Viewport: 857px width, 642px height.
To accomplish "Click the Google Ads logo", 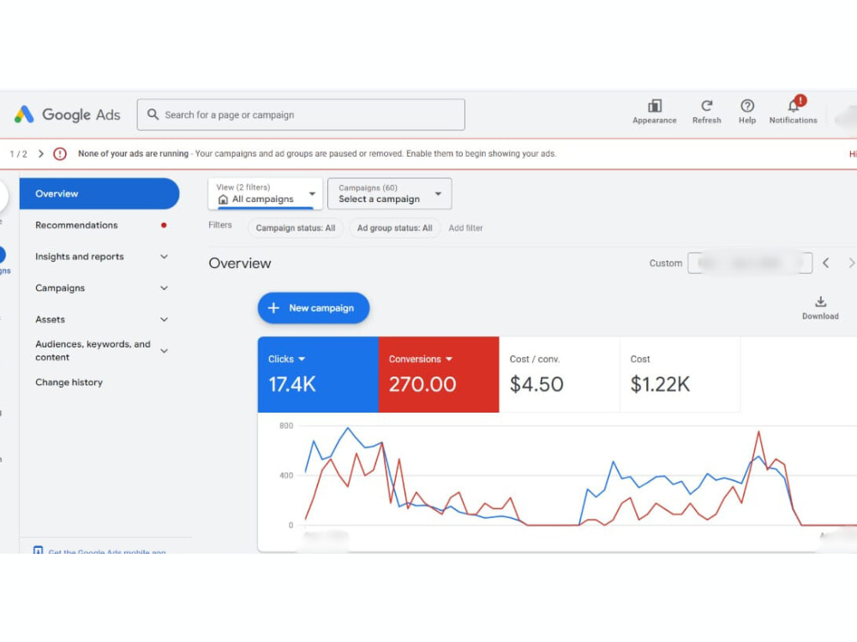I will pos(67,115).
